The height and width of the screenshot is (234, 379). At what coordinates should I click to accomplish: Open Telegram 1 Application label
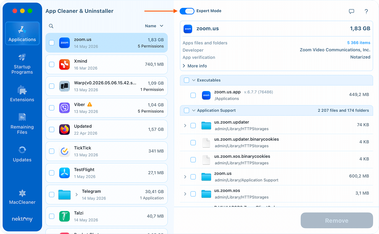tap(152, 198)
